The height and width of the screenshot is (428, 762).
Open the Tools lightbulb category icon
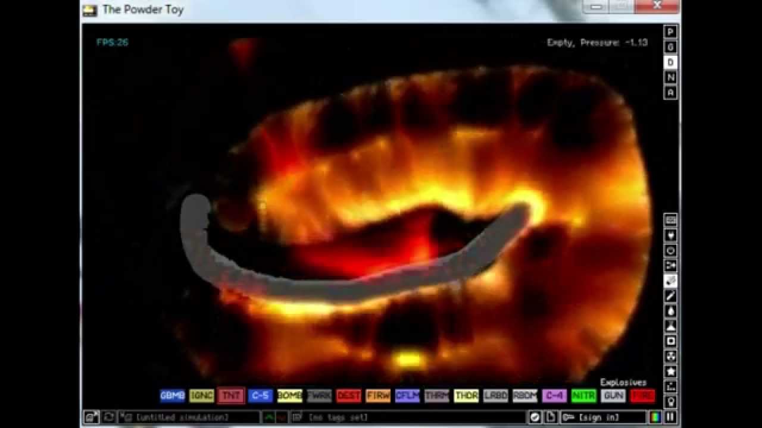pyautogui.click(x=671, y=402)
